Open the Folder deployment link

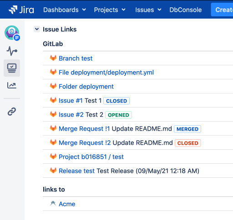pos(86,87)
